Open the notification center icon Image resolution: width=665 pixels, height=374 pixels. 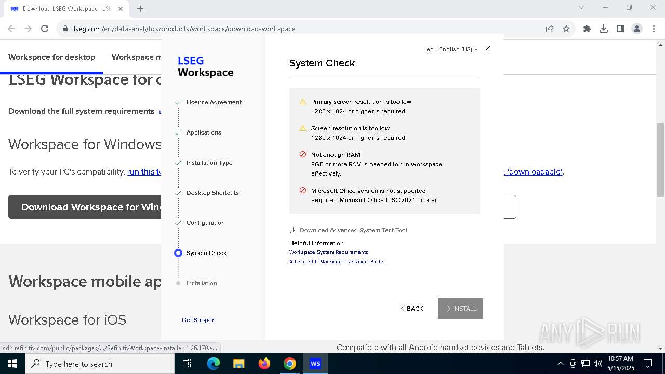(x=648, y=364)
